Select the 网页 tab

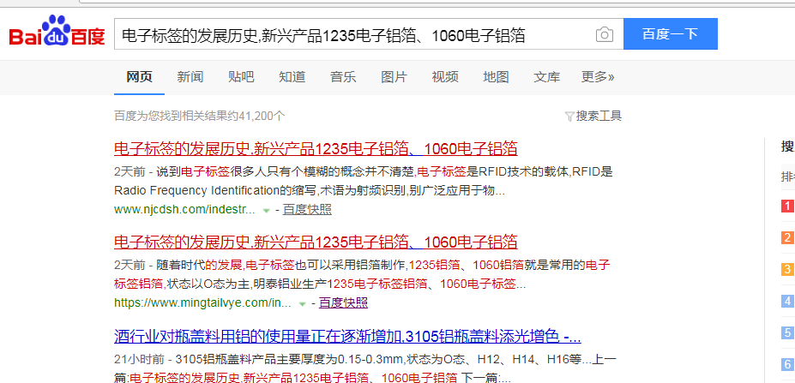coord(140,77)
